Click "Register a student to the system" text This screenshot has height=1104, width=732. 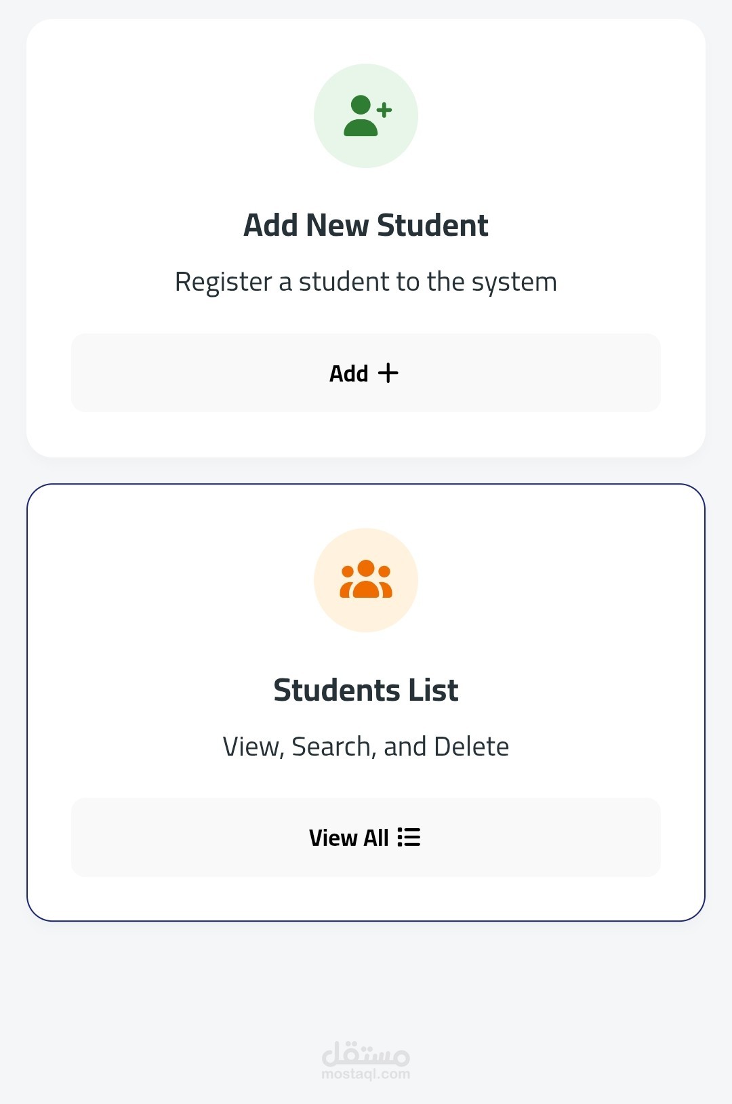(366, 282)
